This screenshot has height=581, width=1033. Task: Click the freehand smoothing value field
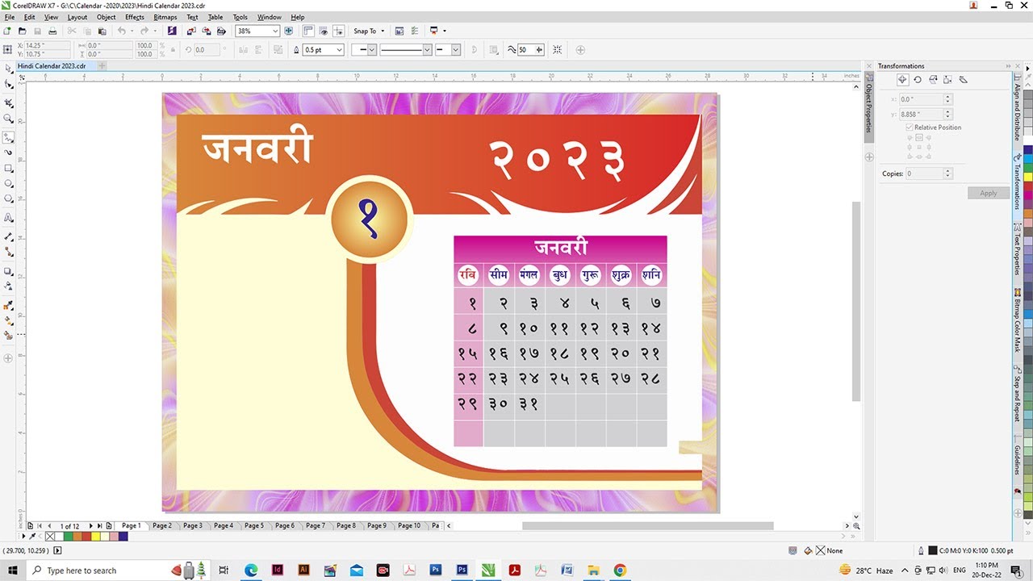click(526, 50)
